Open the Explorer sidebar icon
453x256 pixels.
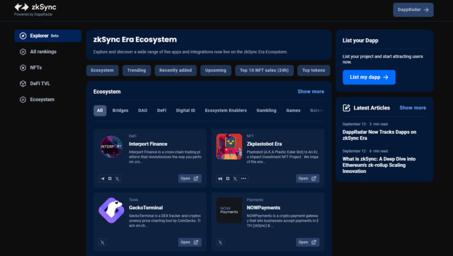22,36
